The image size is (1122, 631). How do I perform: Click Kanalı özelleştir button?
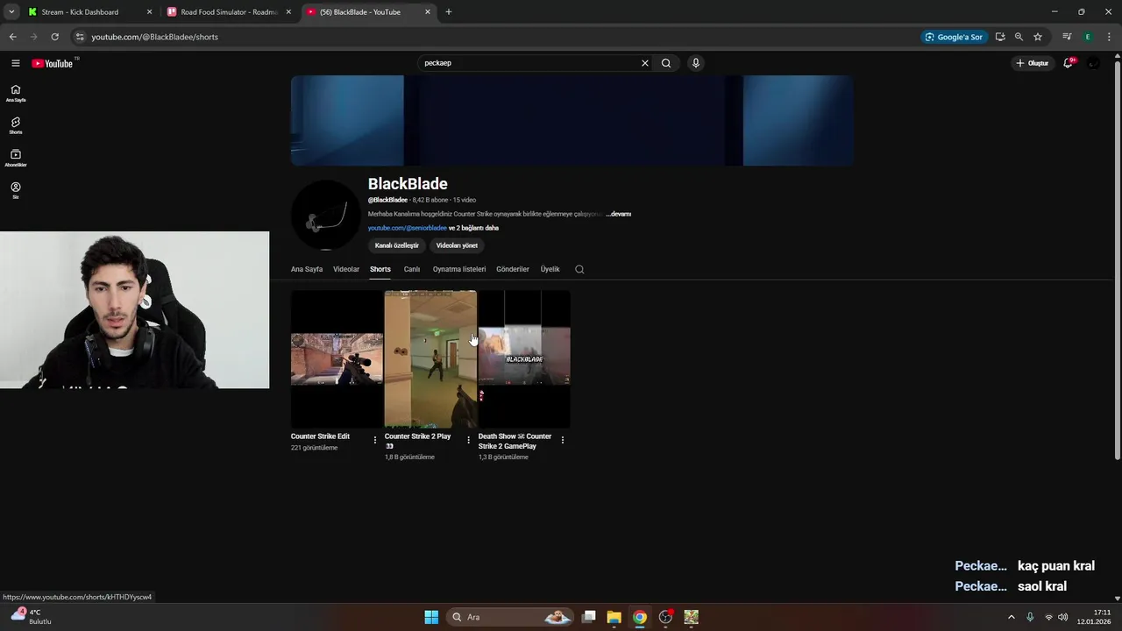(397, 245)
